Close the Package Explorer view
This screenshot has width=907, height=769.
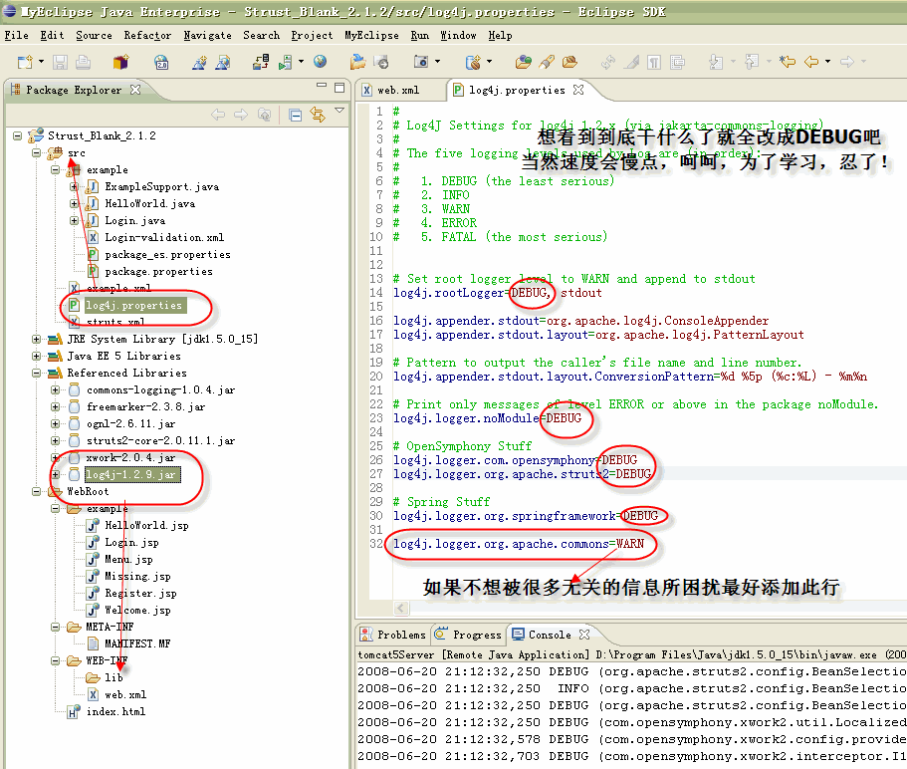point(135,90)
